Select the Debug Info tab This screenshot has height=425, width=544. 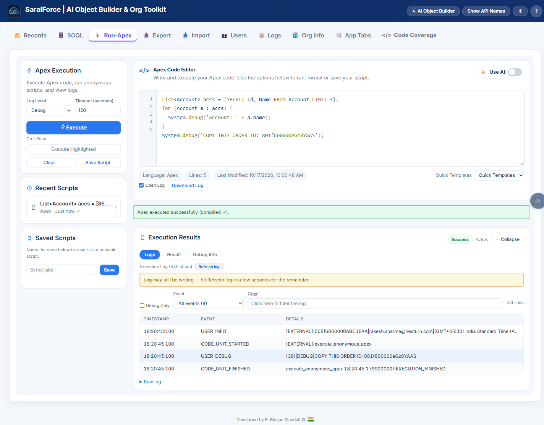(x=205, y=255)
